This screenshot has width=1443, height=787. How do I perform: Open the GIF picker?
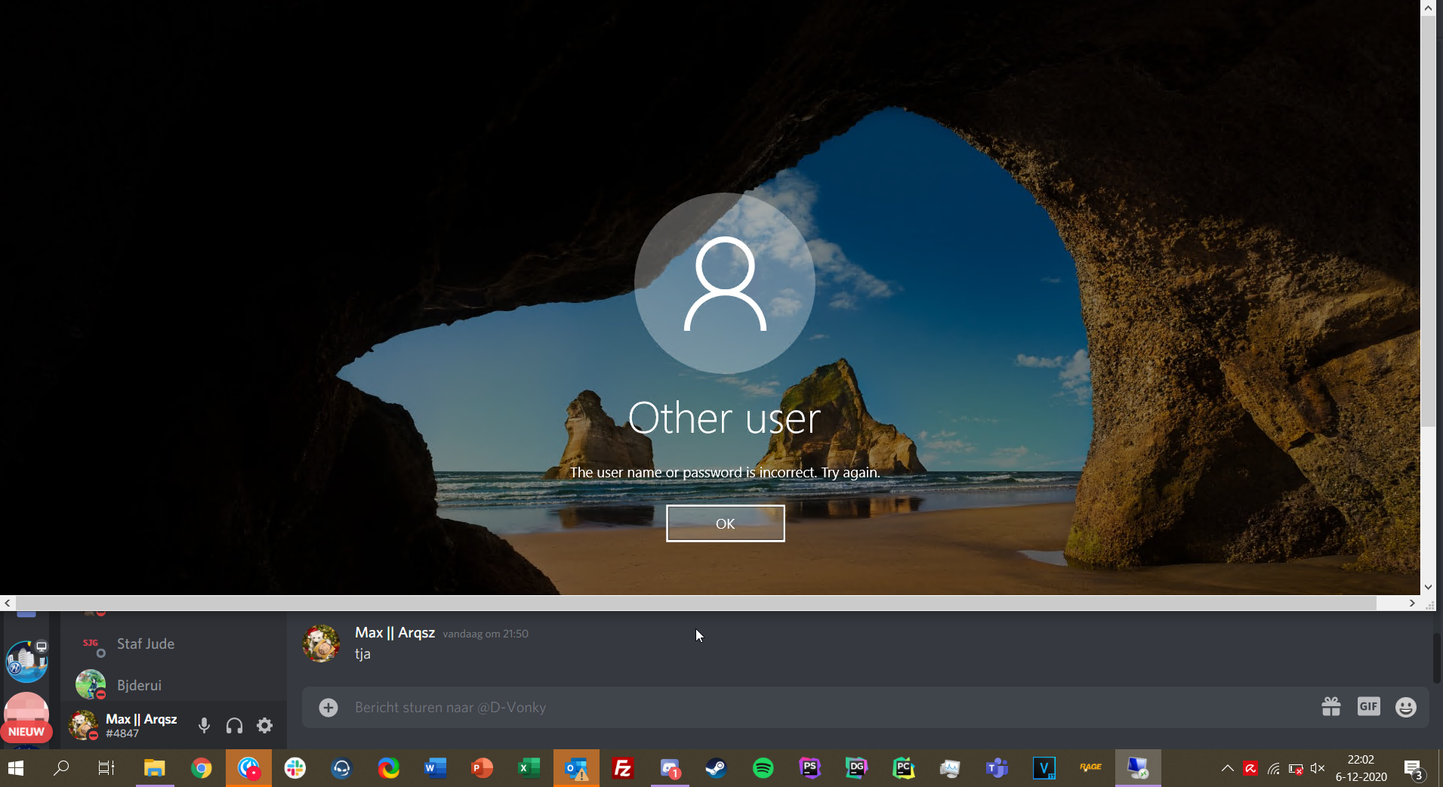click(x=1368, y=707)
